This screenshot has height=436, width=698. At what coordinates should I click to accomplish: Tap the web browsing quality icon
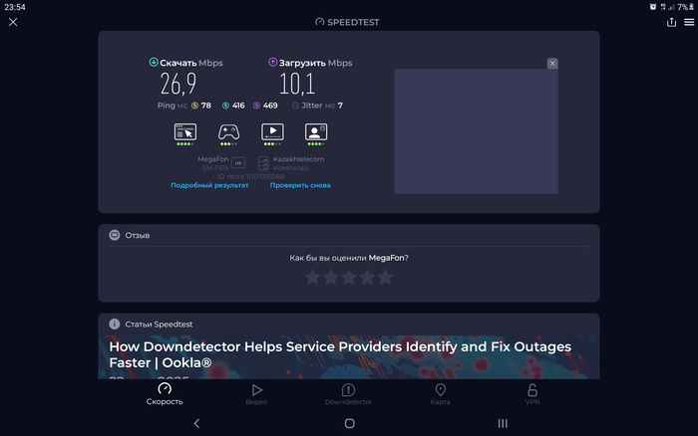[184, 131]
